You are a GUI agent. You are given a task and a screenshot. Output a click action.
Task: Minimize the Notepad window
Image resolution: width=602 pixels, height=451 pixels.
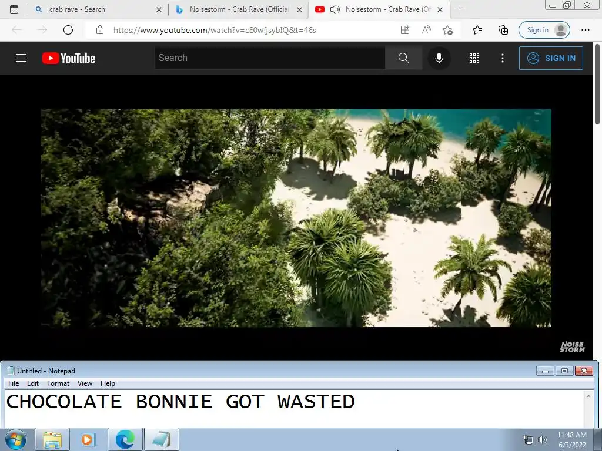pos(545,371)
